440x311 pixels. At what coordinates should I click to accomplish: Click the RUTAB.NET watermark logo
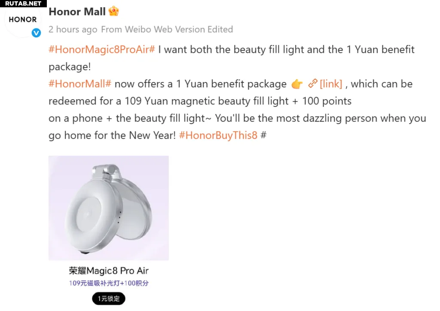(23, 3)
